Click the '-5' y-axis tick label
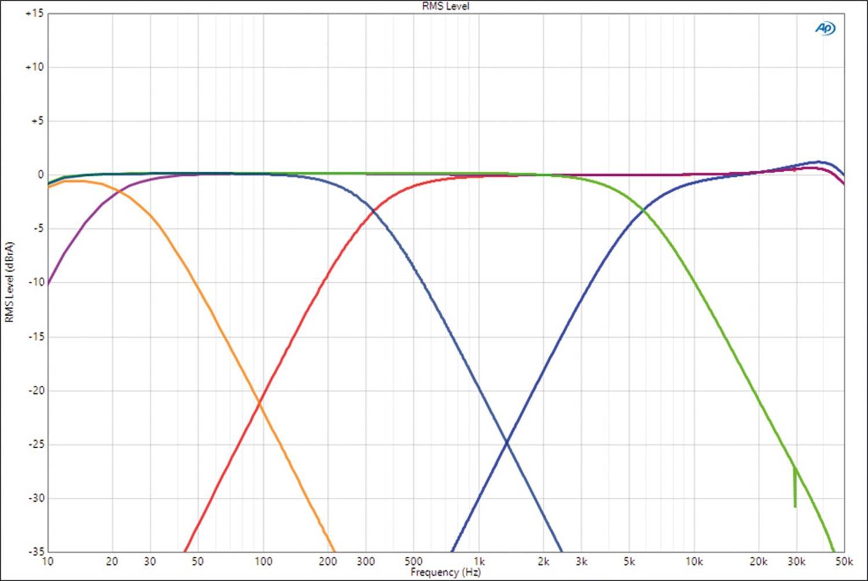The width and height of the screenshot is (868, 581). click(x=38, y=228)
